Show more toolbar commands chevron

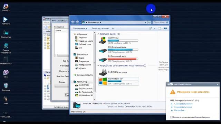coord(113,28)
